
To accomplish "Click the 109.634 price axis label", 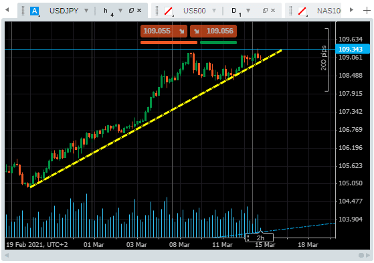I will tap(351, 39).
